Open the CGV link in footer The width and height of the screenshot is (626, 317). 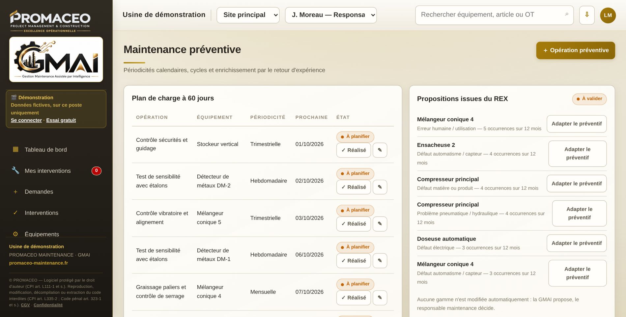coord(25,305)
